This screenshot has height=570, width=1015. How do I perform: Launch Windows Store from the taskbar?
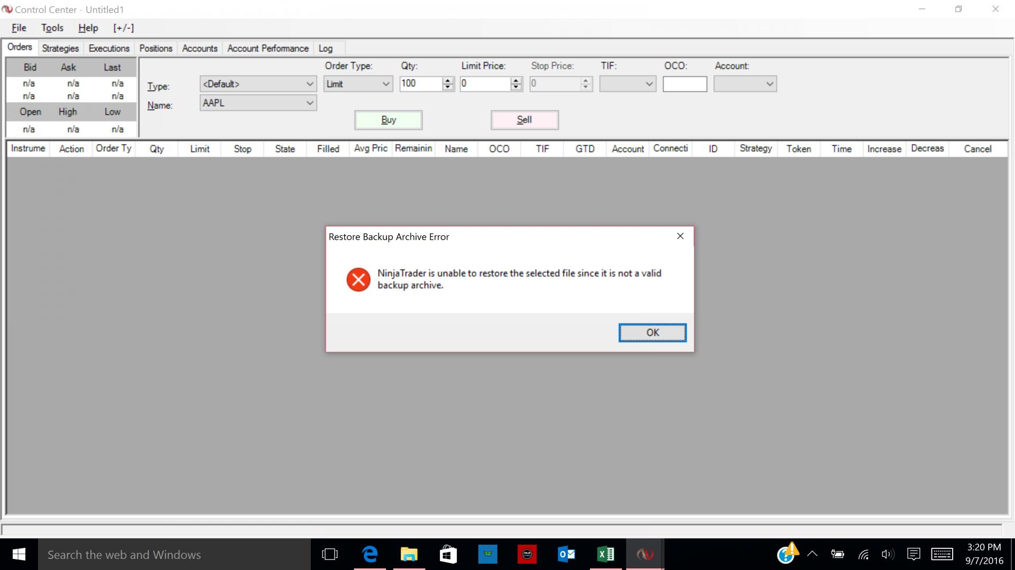point(448,554)
